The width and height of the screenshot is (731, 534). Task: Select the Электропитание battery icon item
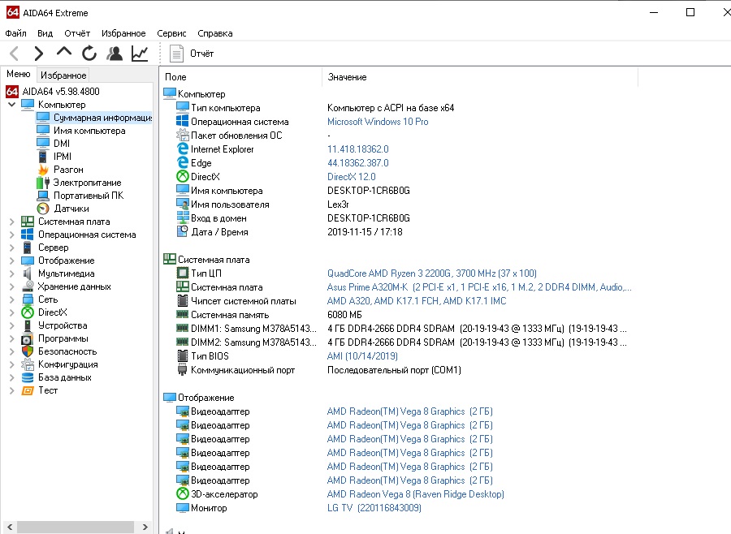[43, 183]
